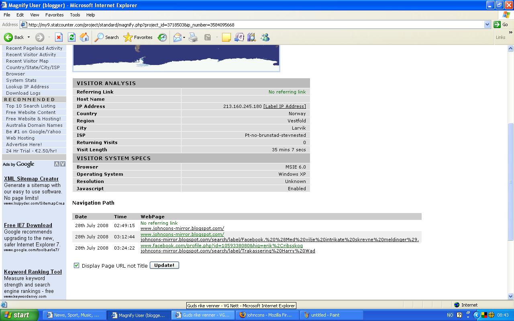The image size is (514, 321).
Task: Expand the Back button history dropdown
Action: [x=29, y=37]
